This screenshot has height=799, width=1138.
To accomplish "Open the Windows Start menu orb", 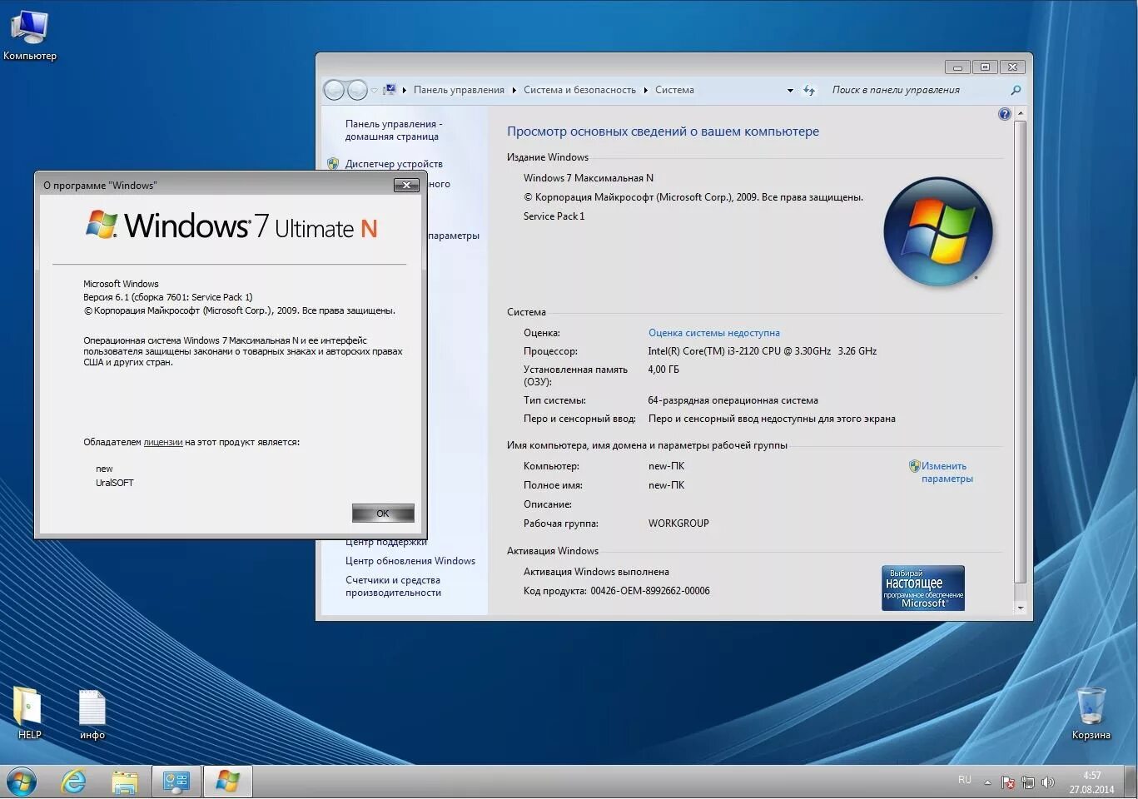I will click(x=22, y=782).
